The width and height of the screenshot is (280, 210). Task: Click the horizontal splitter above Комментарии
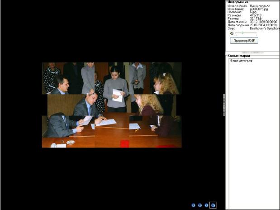[x=252, y=52]
